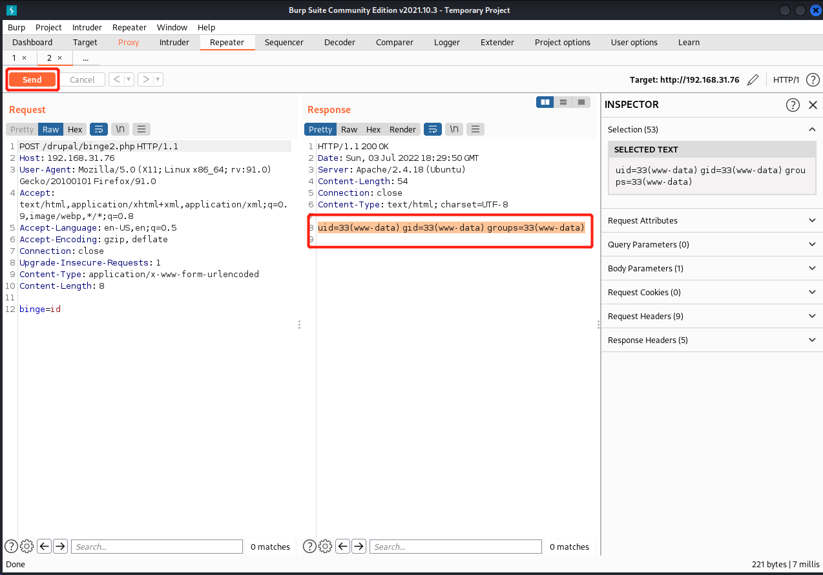
Task: Show non-printable characters in Request pane
Action: pyautogui.click(x=120, y=129)
